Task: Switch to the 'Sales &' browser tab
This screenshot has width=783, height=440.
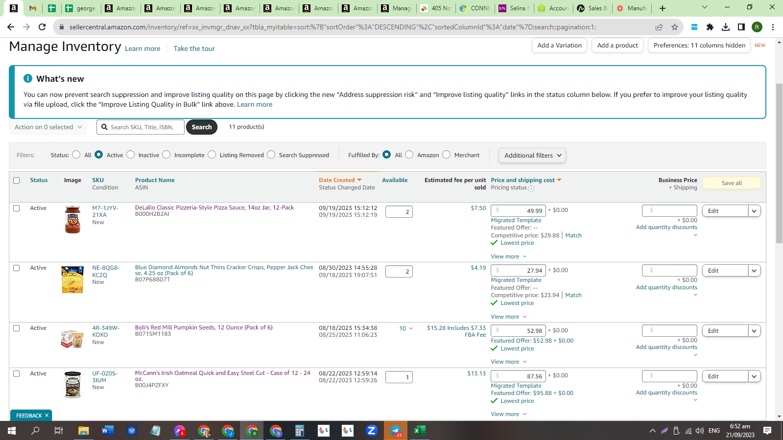Action: [593, 8]
